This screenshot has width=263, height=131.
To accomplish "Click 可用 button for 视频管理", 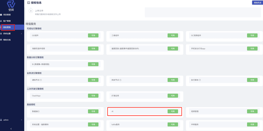I will (252, 111).
